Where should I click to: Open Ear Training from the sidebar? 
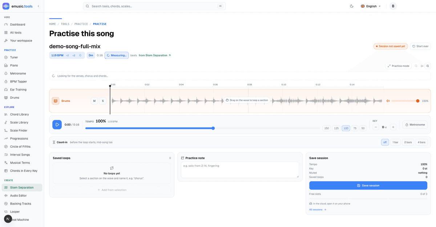pos(22,89)
